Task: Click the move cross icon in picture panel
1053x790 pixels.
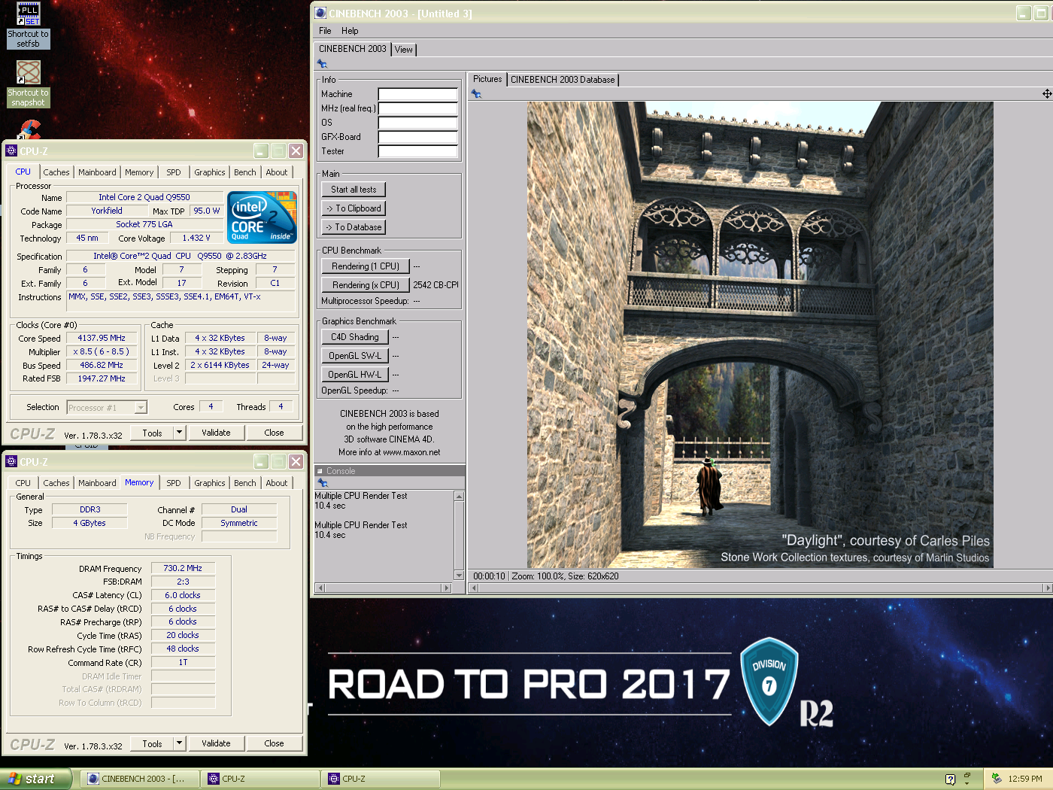Action: (1046, 94)
